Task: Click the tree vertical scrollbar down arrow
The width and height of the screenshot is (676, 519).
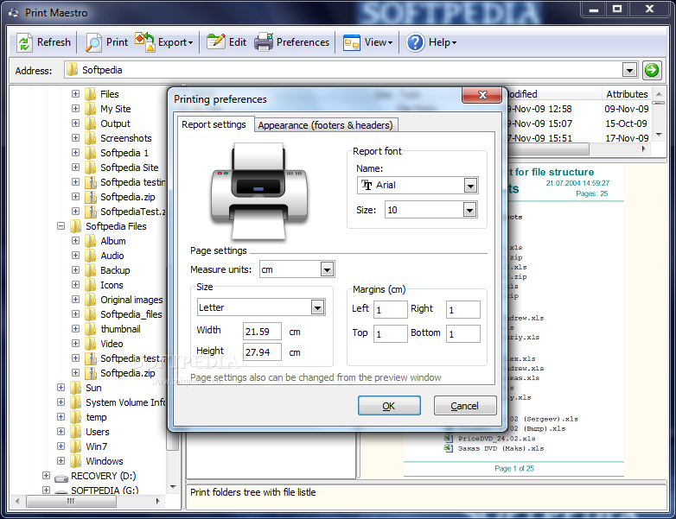Action: click(173, 487)
